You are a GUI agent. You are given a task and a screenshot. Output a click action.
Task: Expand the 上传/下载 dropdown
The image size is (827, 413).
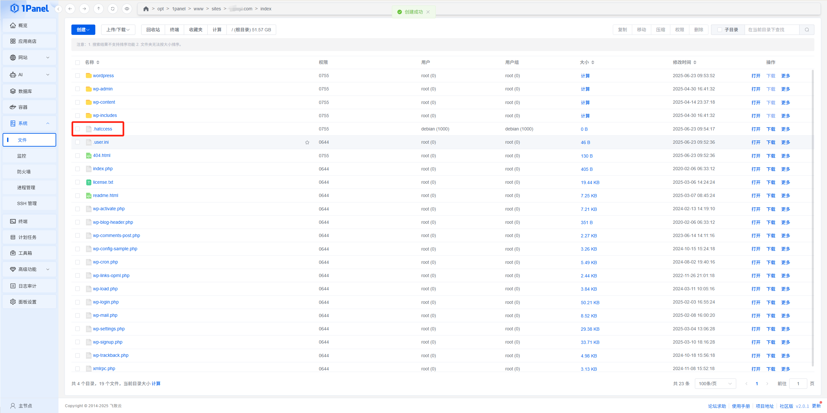coord(118,30)
